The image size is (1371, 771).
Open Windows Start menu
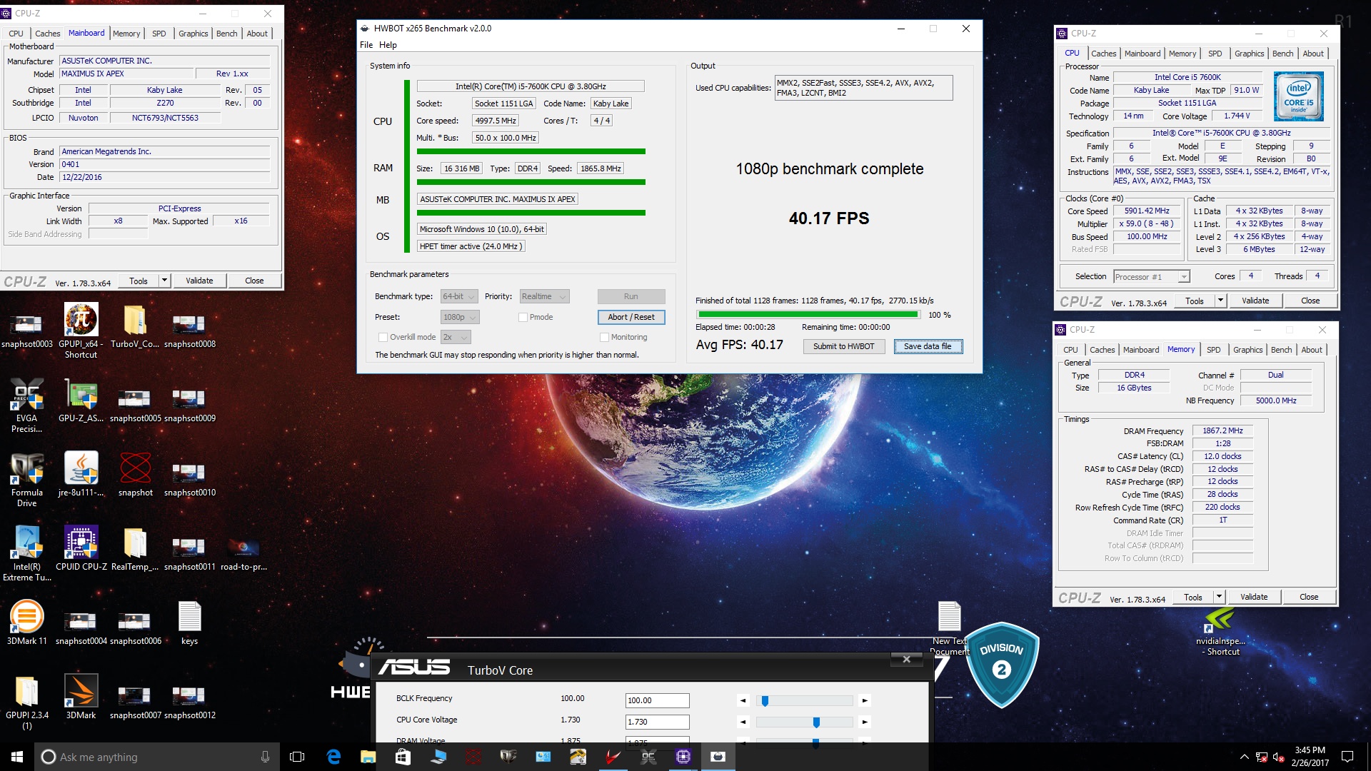tap(17, 757)
